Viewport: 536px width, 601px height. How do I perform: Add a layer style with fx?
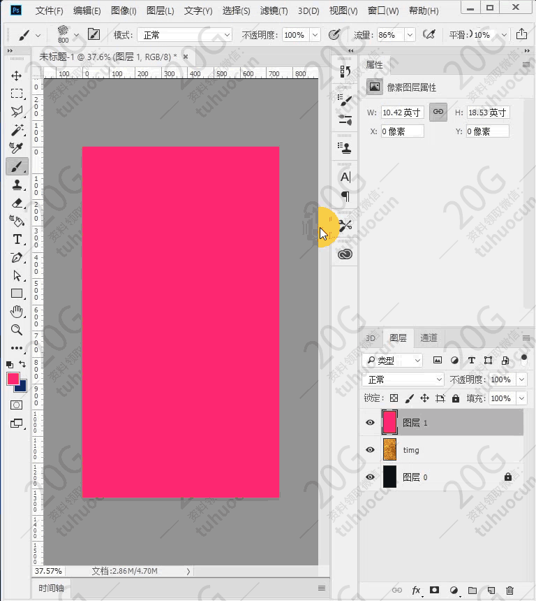click(x=416, y=591)
